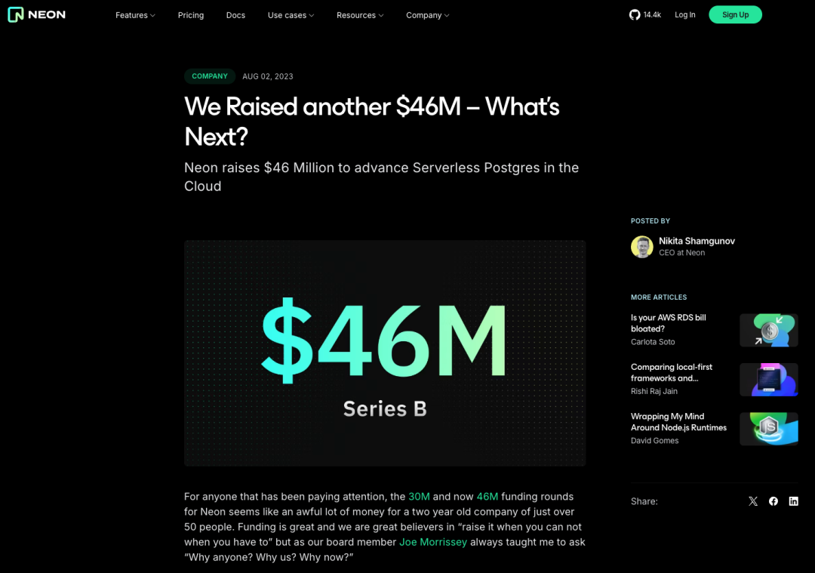Image resolution: width=815 pixels, height=573 pixels.
Task: Open the local-first frameworks article thumbnail
Action: coord(769,379)
